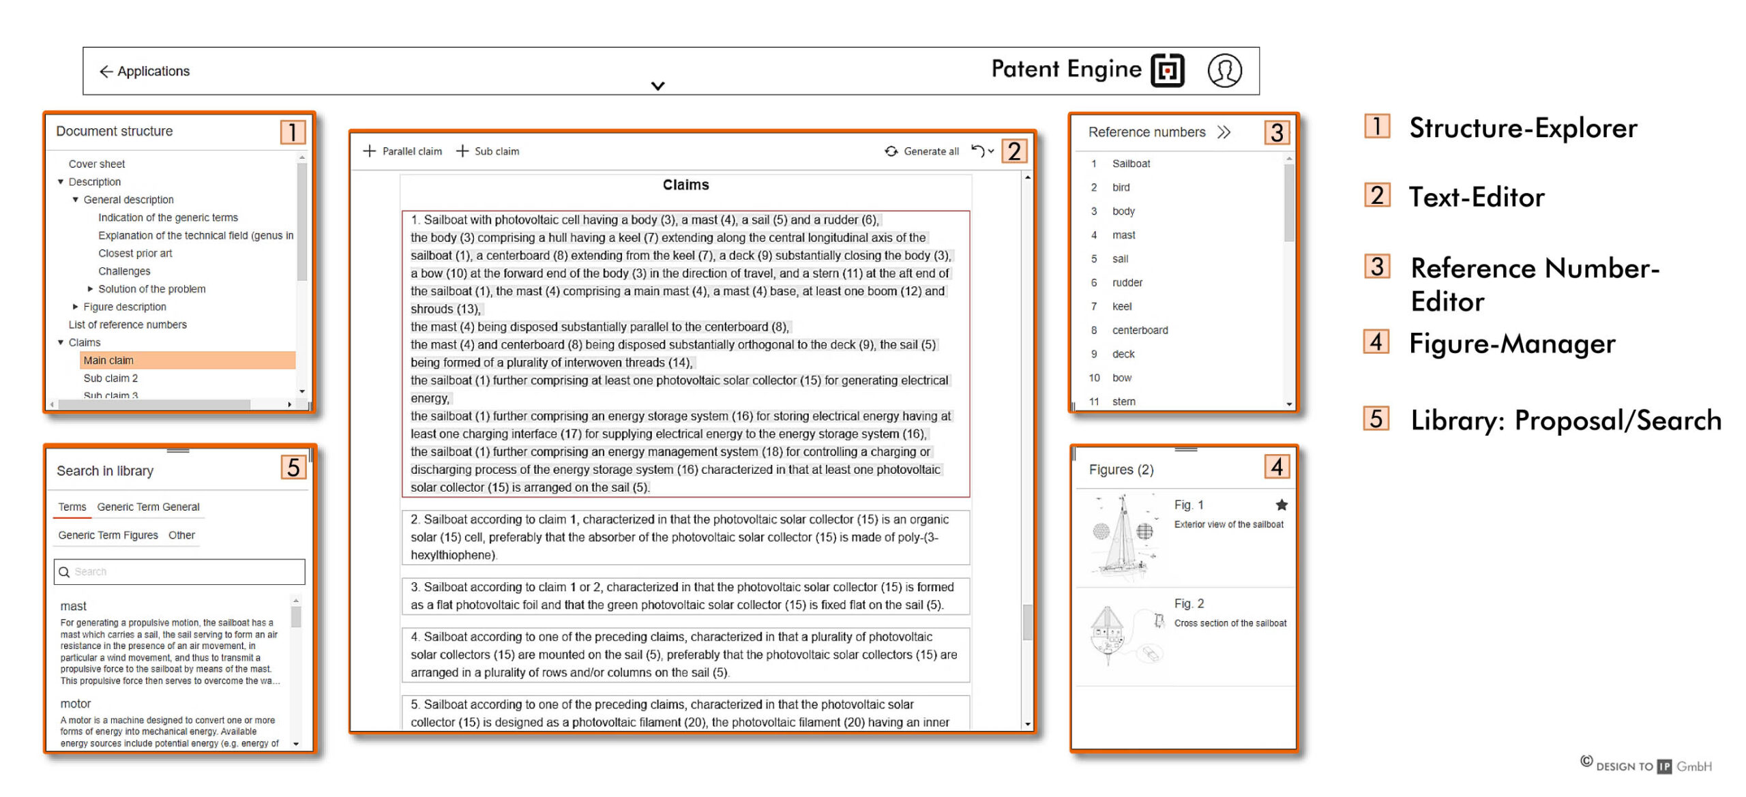The height and width of the screenshot is (797, 1746).
Task: Click claim 2 text block in editor
Action: 685,537
